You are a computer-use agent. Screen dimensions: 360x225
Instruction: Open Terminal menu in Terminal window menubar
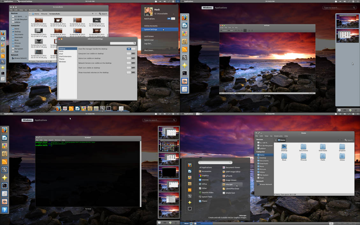tap(58, 140)
